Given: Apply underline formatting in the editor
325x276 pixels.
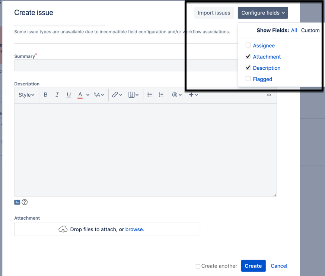Looking at the screenshot, I should click(x=68, y=94).
